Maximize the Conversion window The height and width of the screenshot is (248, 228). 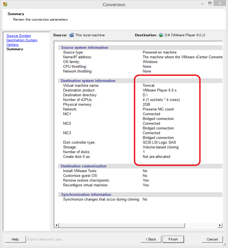(x=210, y=3)
